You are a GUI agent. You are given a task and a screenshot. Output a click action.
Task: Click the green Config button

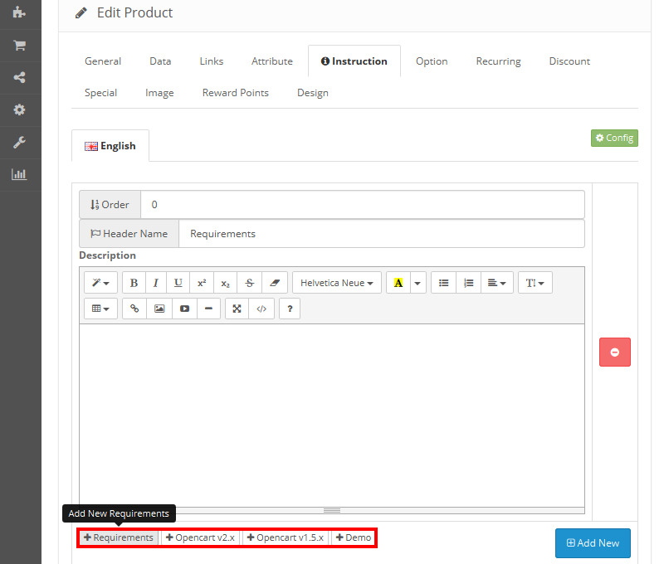coord(614,138)
